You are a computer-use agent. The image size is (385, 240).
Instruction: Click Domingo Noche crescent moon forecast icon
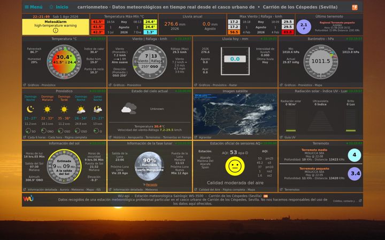[x=30, y=109]
